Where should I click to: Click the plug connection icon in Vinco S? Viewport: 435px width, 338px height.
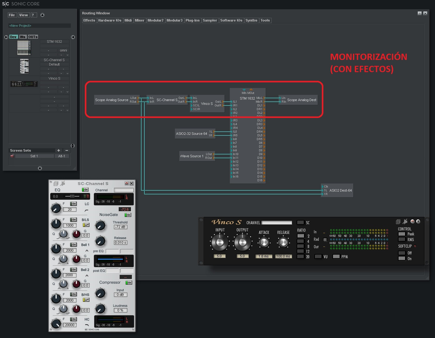coord(405,222)
